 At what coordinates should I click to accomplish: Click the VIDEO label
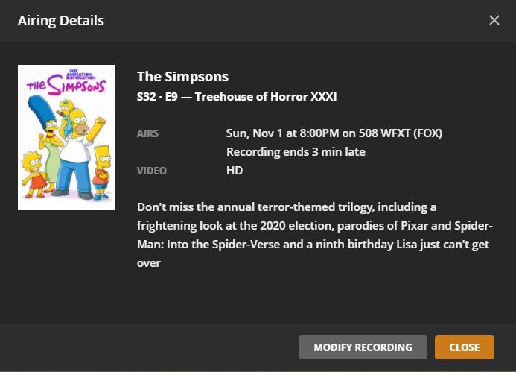tap(152, 171)
